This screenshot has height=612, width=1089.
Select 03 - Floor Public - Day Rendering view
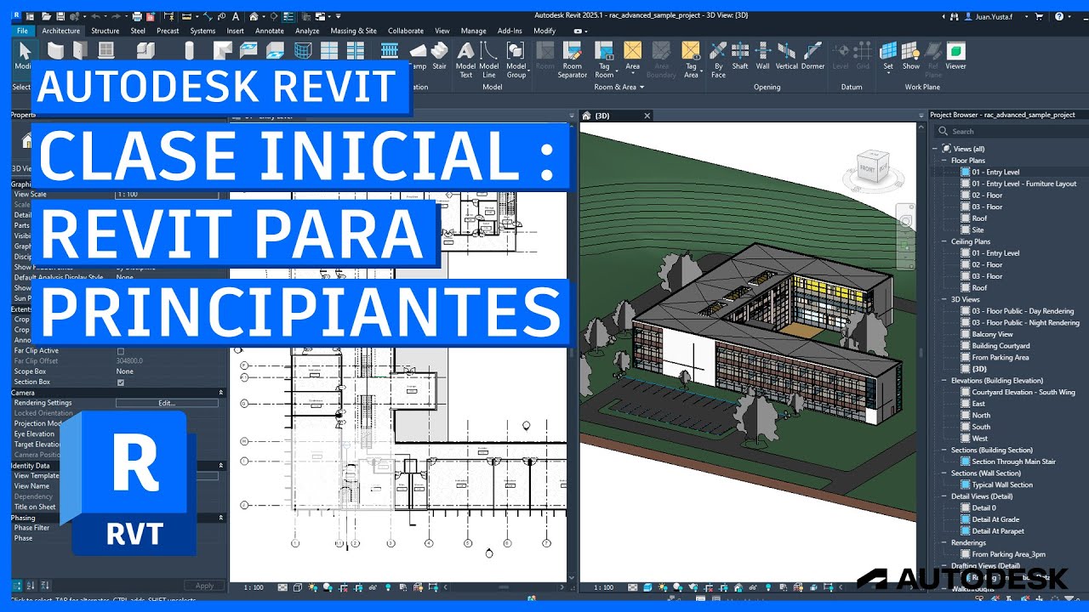pos(1023,311)
